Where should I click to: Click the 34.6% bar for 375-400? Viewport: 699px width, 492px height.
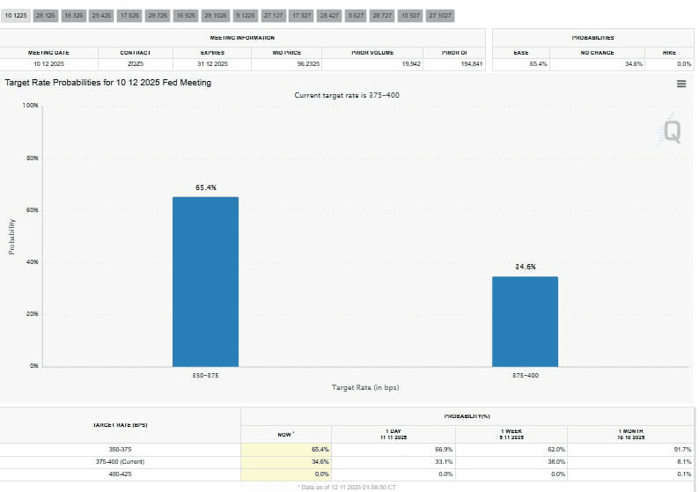pyautogui.click(x=525, y=320)
